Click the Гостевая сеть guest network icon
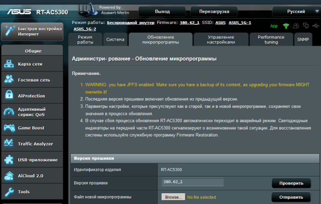321x204 pixels. coord(9,79)
